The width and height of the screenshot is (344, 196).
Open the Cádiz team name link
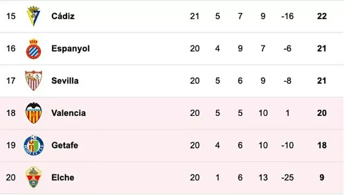tap(63, 16)
